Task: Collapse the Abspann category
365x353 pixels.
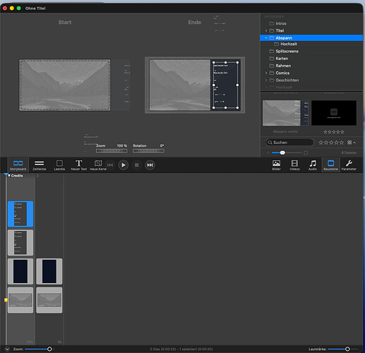Action: [266, 38]
